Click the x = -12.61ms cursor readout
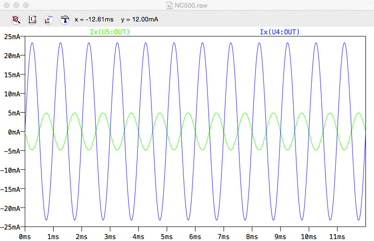 coord(94,19)
